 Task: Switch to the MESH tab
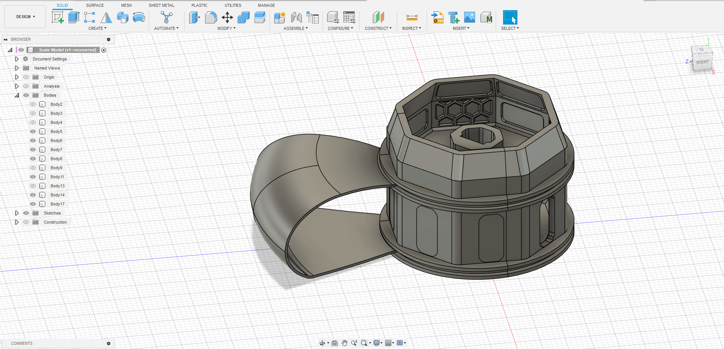pyautogui.click(x=127, y=5)
